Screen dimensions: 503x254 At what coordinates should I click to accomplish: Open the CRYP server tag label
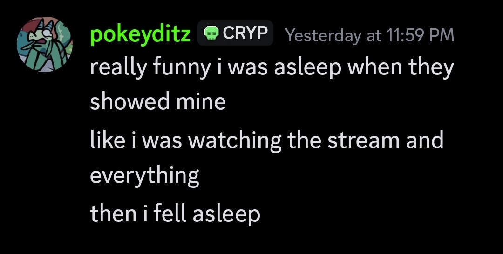click(245, 33)
